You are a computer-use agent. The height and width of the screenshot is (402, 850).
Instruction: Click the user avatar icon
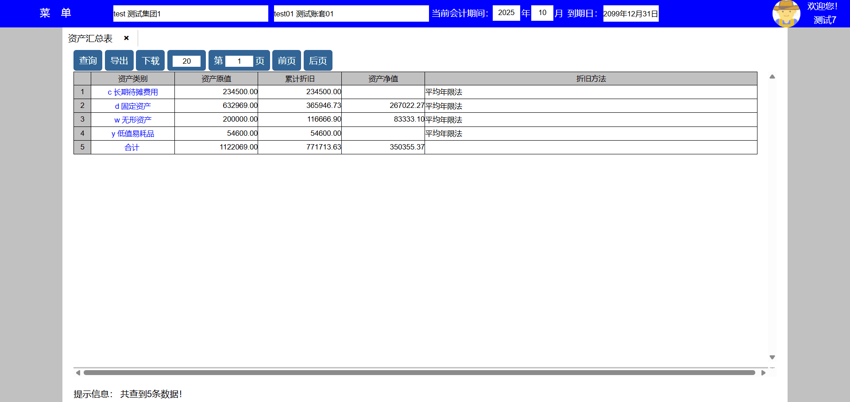(x=786, y=14)
